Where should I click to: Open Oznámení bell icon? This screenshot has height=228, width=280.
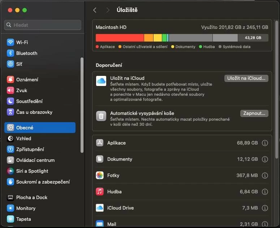click(10, 79)
